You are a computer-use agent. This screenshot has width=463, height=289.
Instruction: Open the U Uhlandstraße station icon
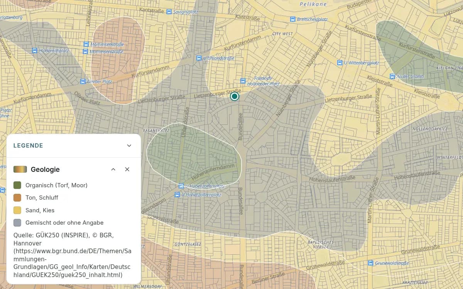tap(199, 58)
